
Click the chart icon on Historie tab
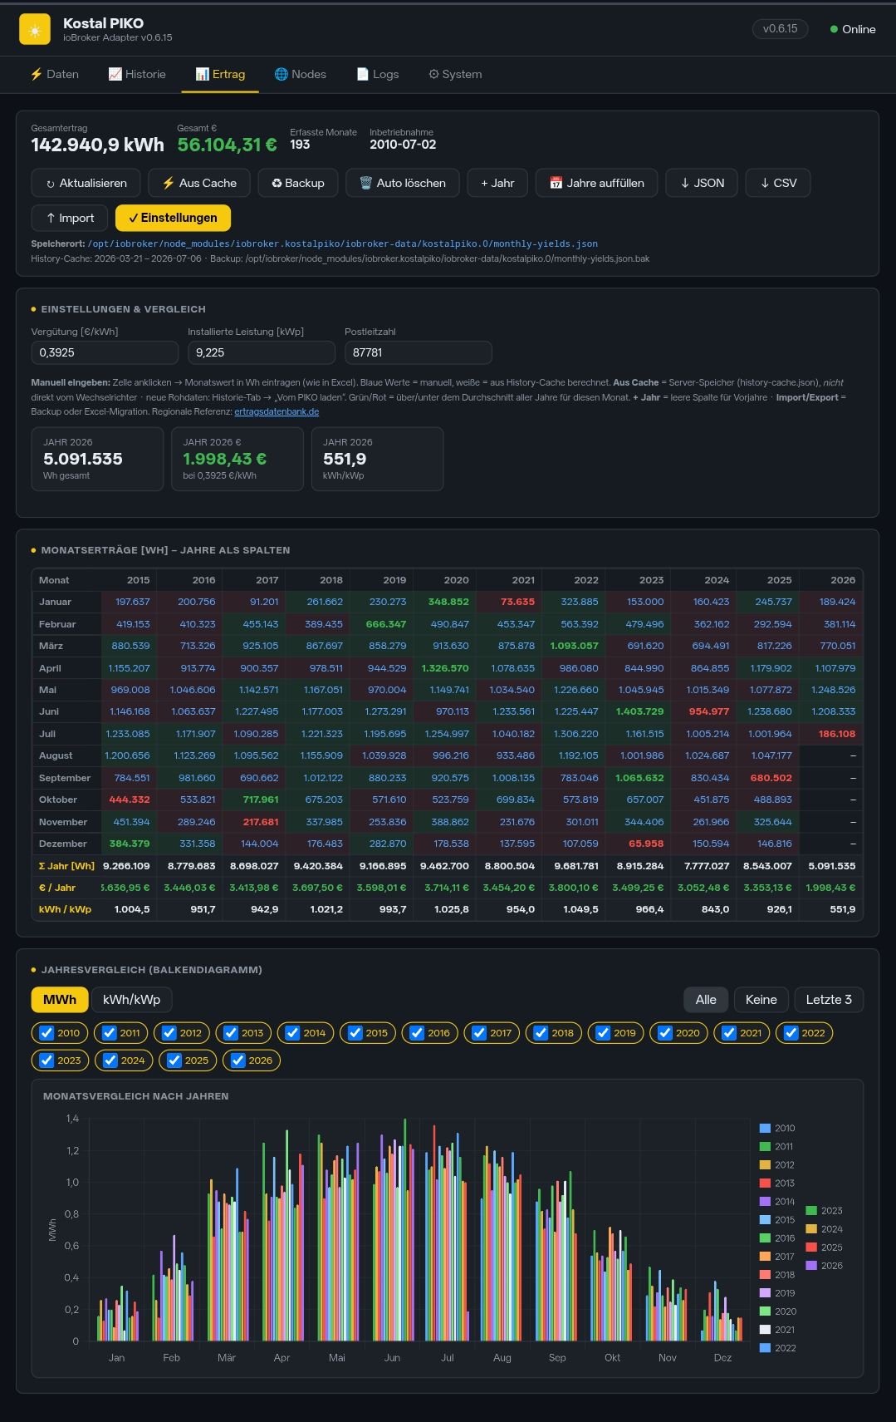point(115,74)
